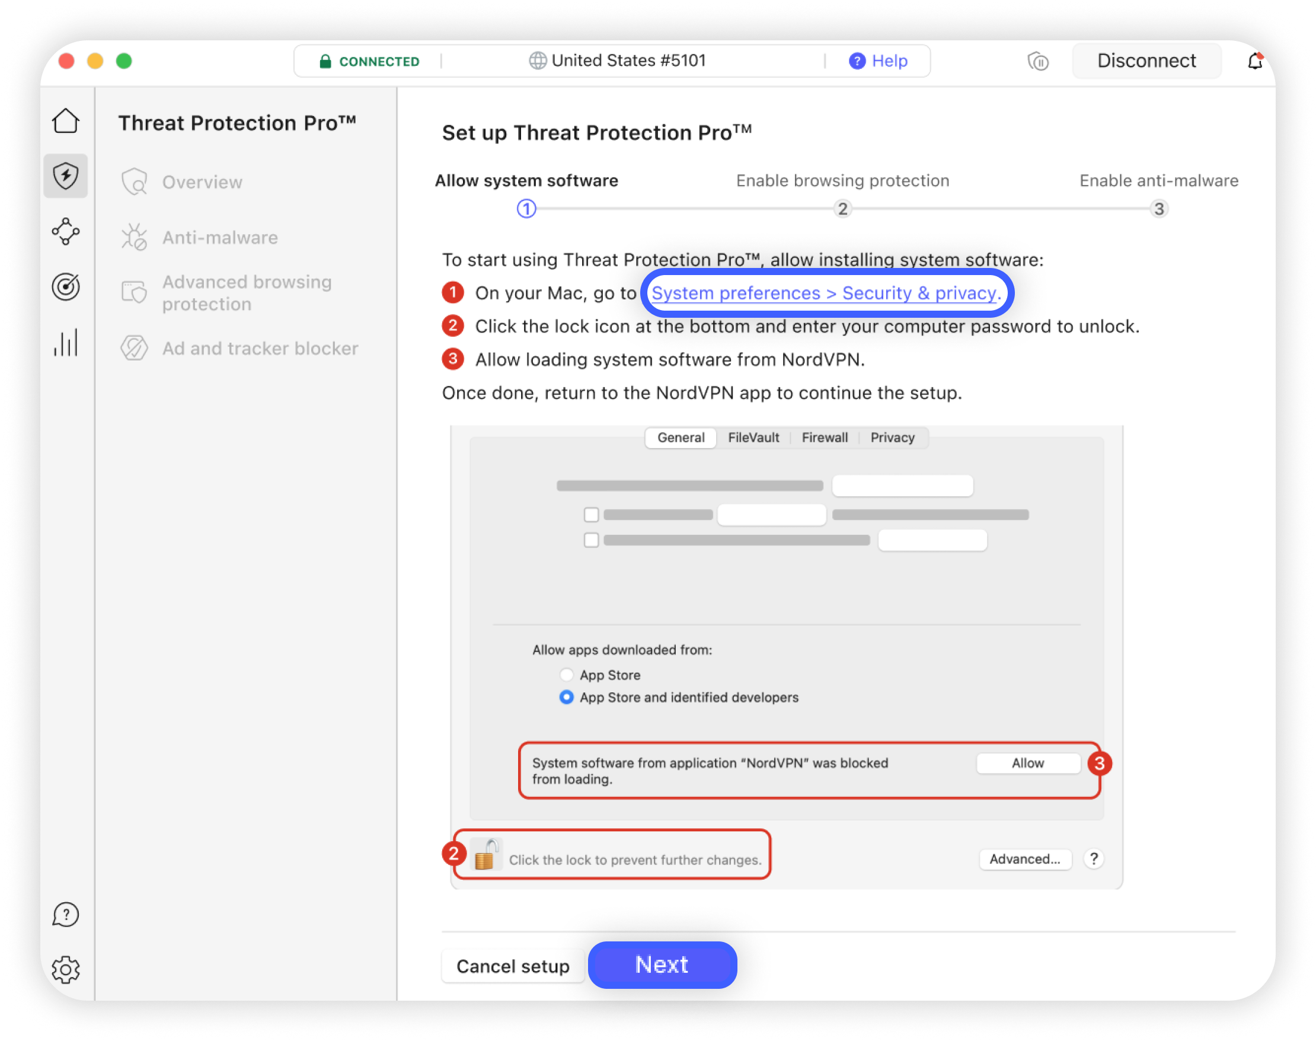Click step 2 marker on progress line
The height and width of the screenshot is (1041, 1316).
[x=842, y=209]
